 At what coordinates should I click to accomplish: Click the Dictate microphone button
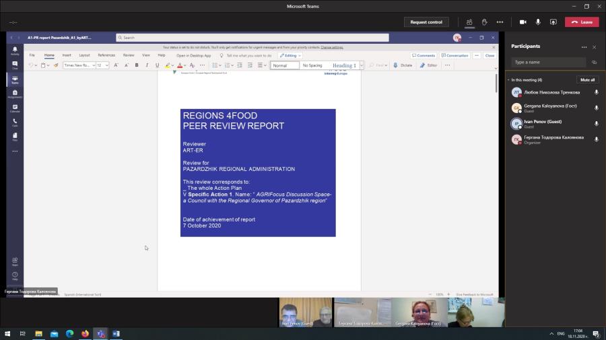403,65
